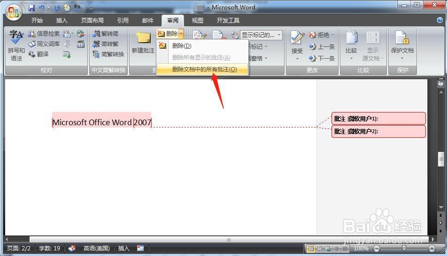Switch to Full Screen Reading view
The width and height of the screenshot is (447, 256).
[320, 249]
